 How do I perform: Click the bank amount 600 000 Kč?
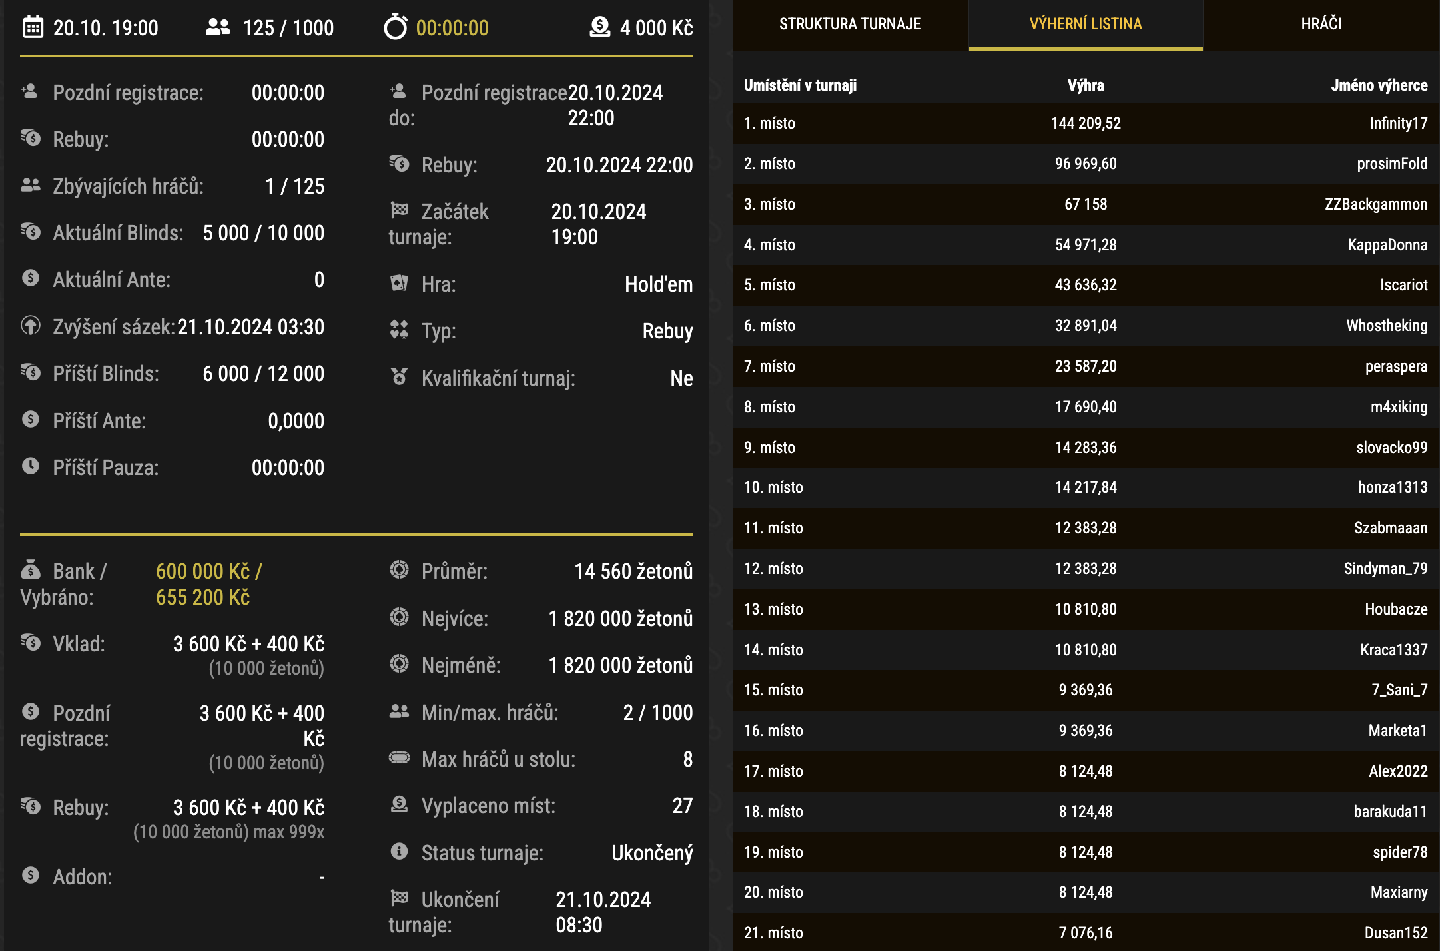click(x=203, y=571)
